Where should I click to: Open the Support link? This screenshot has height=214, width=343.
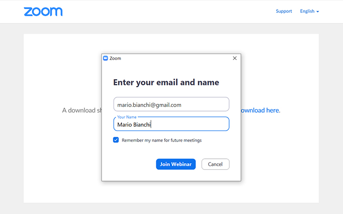tap(284, 11)
